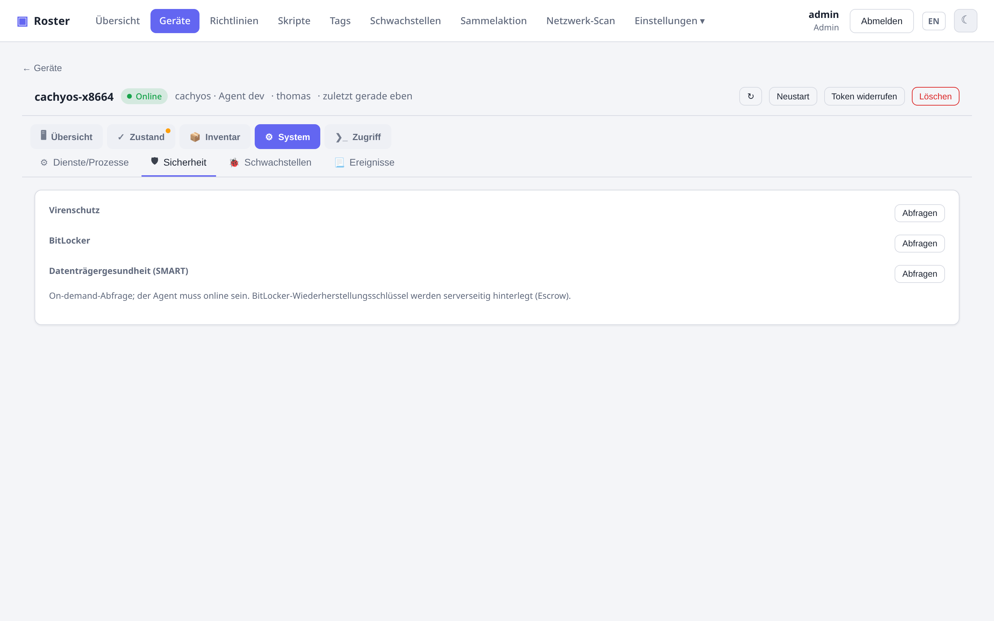Click the refresh device icon button
994x621 pixels.
(750, 96)
